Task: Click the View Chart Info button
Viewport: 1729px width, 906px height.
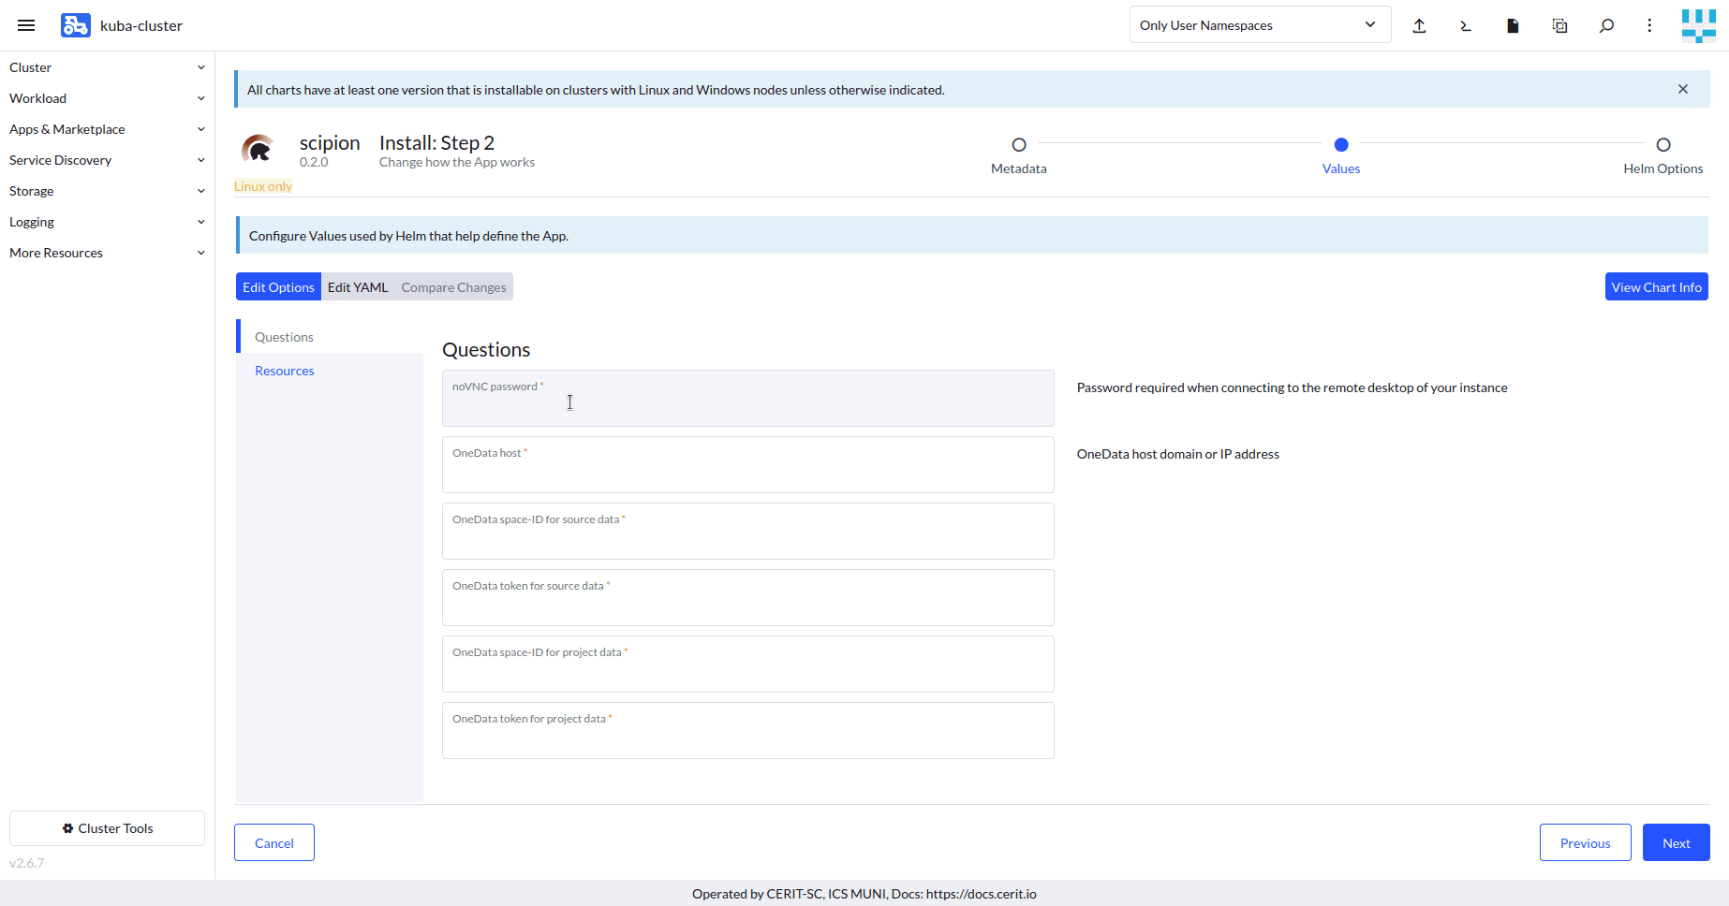Action: click(x=1656, y=287)
